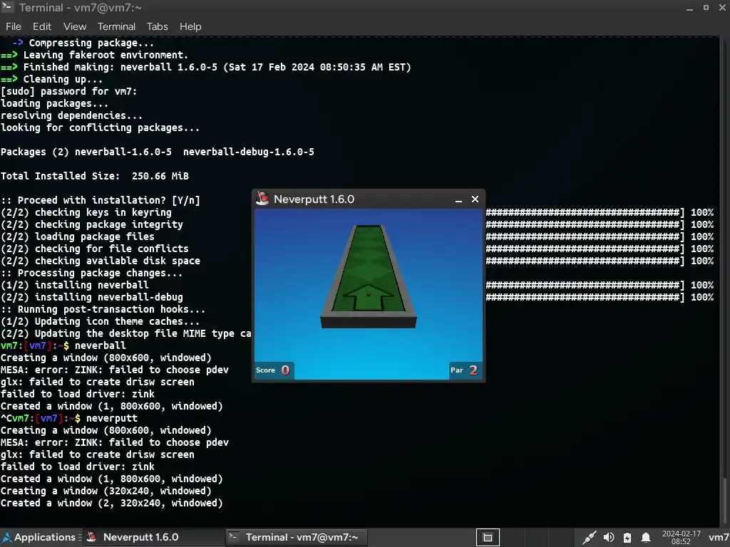Switch to Neverputt 1.6.0 in the taskbar
Viewport: 730px width, 547px height.
click(x=154, y=537)
